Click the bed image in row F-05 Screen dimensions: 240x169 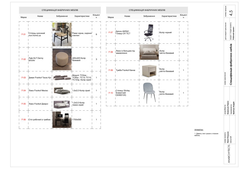(x=62, y=104)
